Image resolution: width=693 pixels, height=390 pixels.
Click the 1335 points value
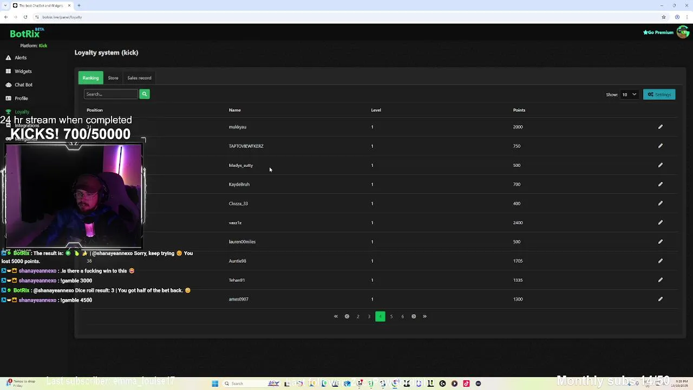point(518,280)
